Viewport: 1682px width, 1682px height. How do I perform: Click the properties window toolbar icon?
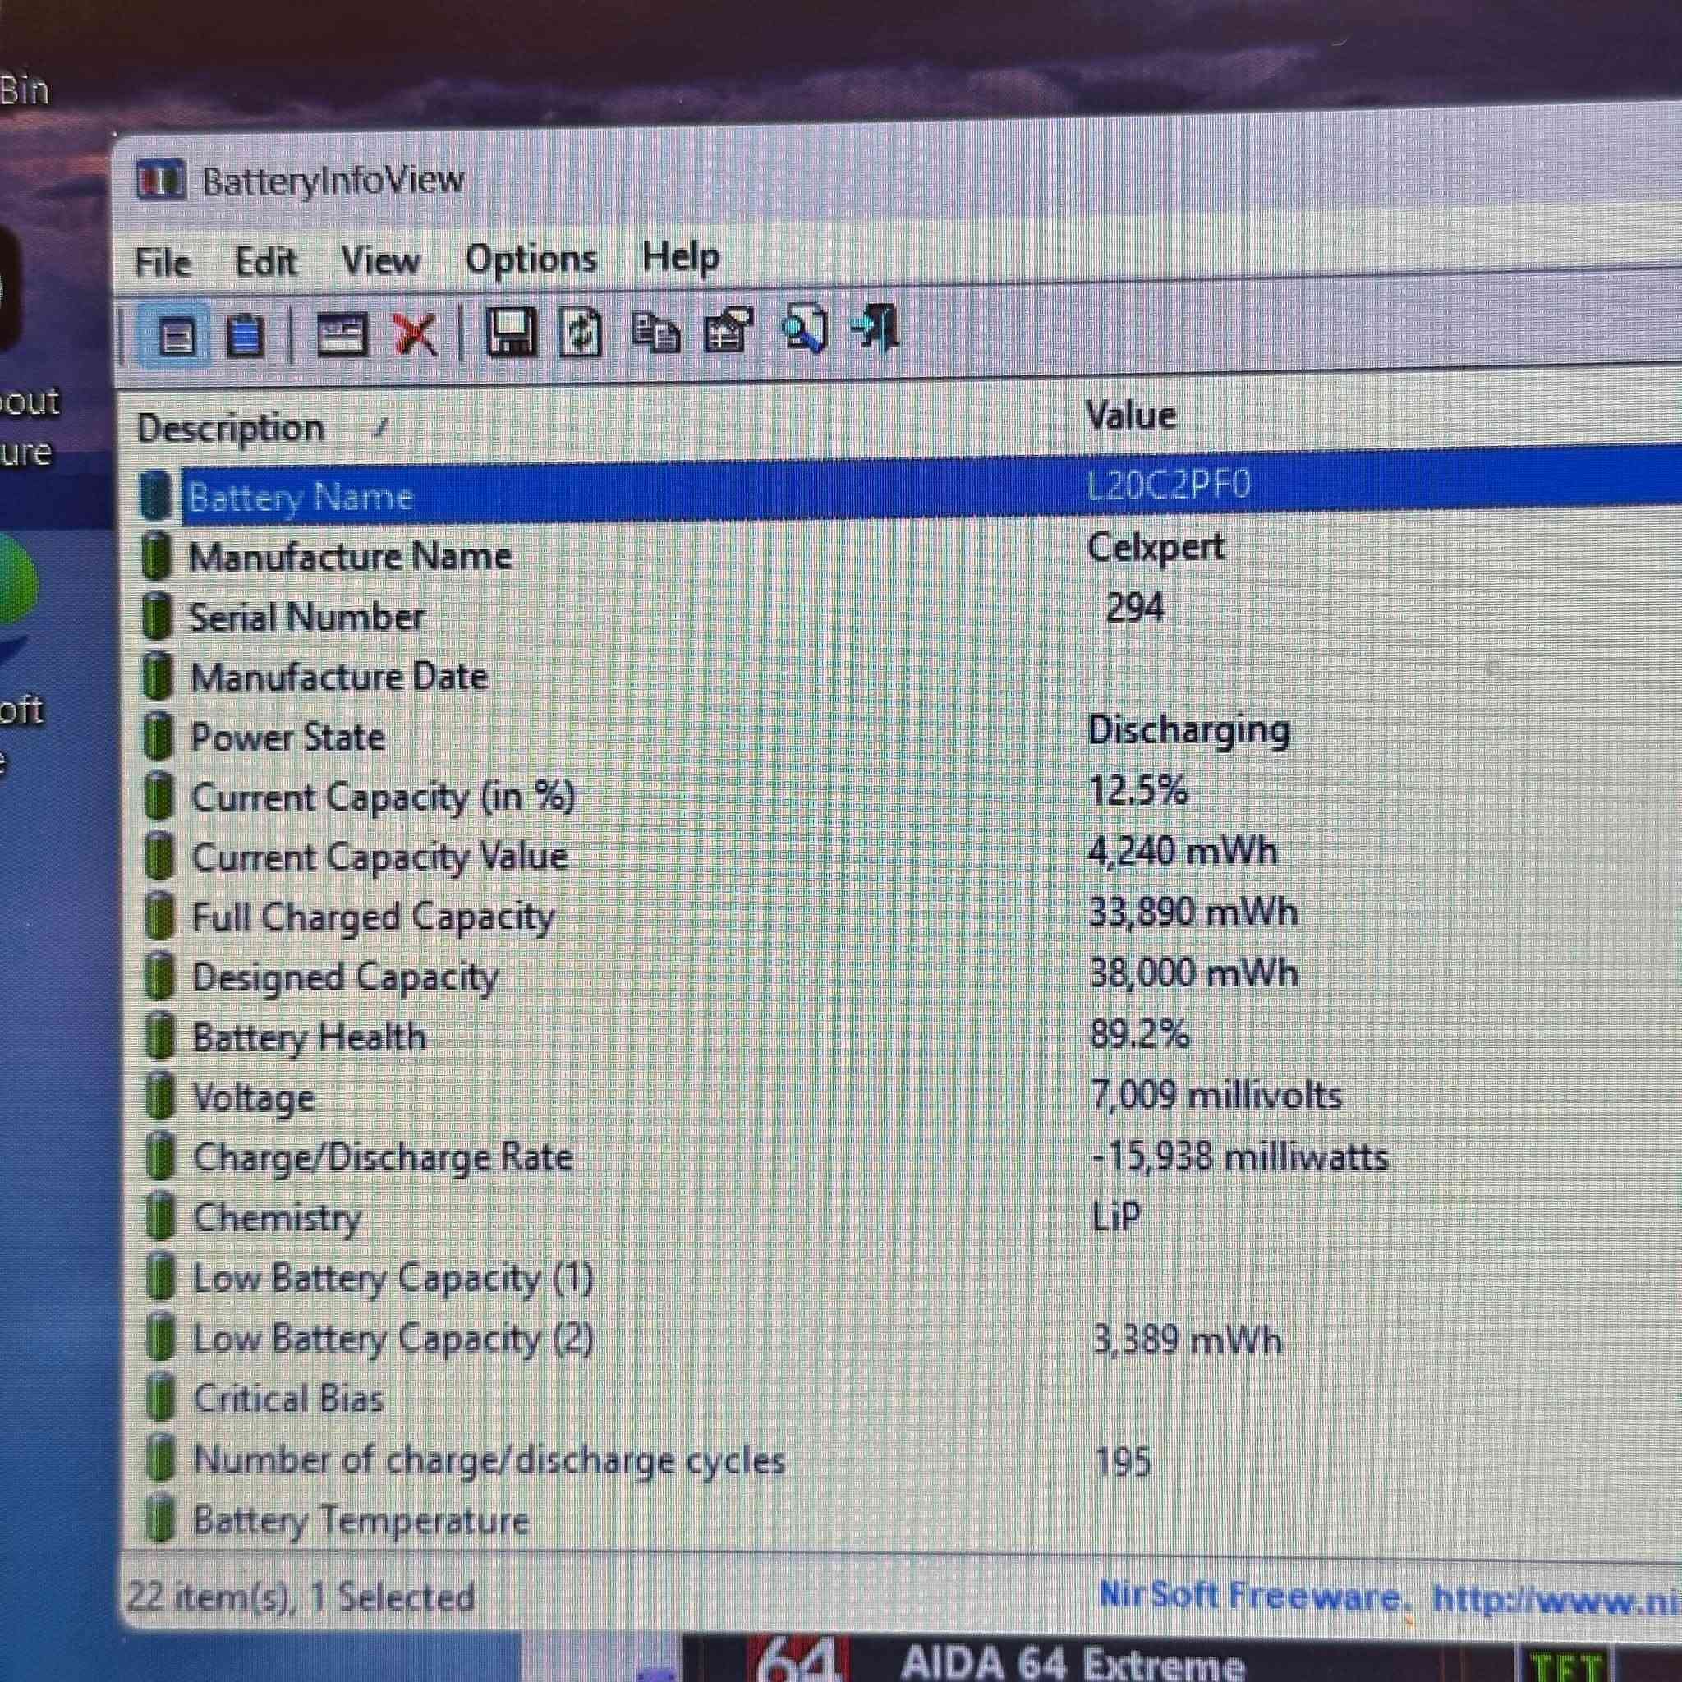pos(342,335)
